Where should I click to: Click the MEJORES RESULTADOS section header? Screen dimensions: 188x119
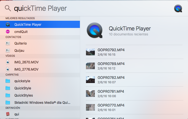(20, 18)
